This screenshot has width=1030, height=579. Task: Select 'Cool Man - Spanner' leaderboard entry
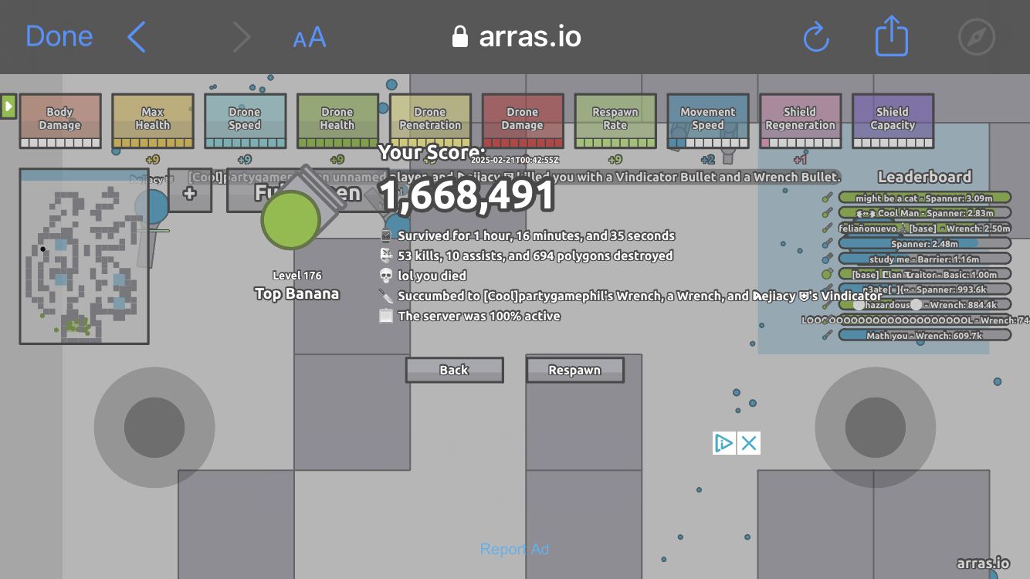tap(924, 213)
